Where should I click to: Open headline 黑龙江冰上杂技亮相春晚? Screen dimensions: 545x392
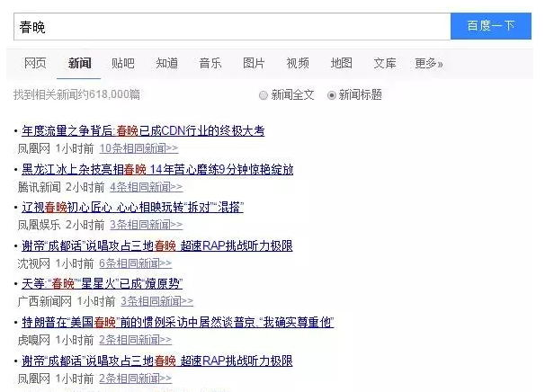tap(157, 170)
